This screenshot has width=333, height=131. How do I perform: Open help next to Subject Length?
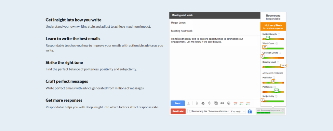pyautogui.click(x=279, y=34)
